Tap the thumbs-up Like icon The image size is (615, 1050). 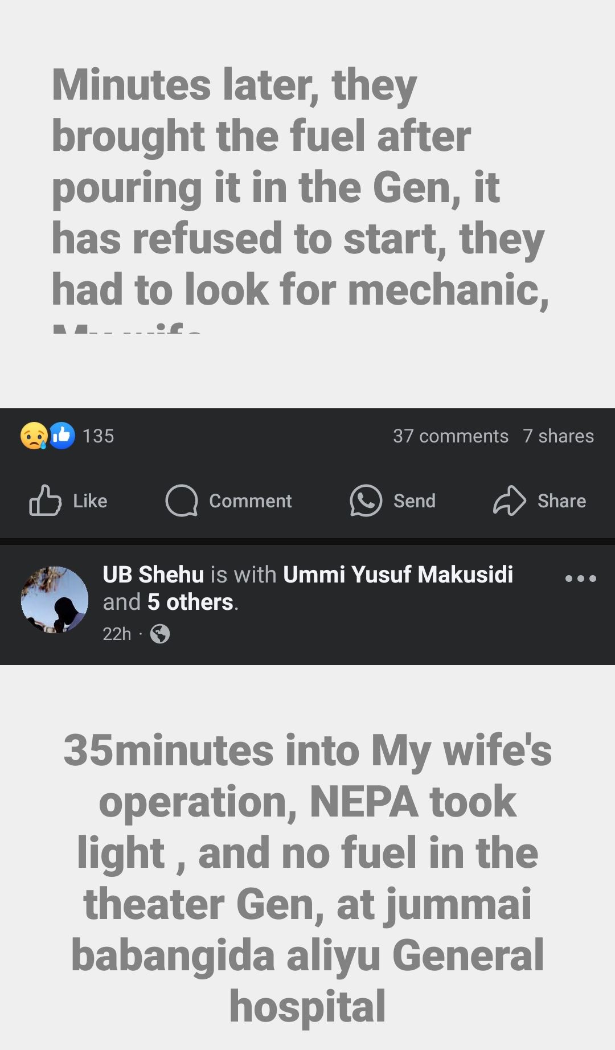[x=45, y=501]
